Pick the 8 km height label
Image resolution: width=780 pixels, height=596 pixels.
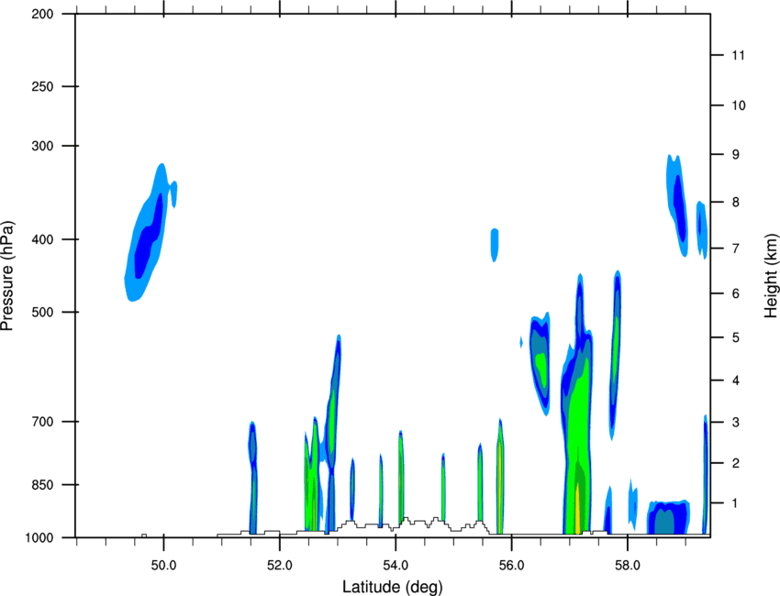click(x=736, y=203)
